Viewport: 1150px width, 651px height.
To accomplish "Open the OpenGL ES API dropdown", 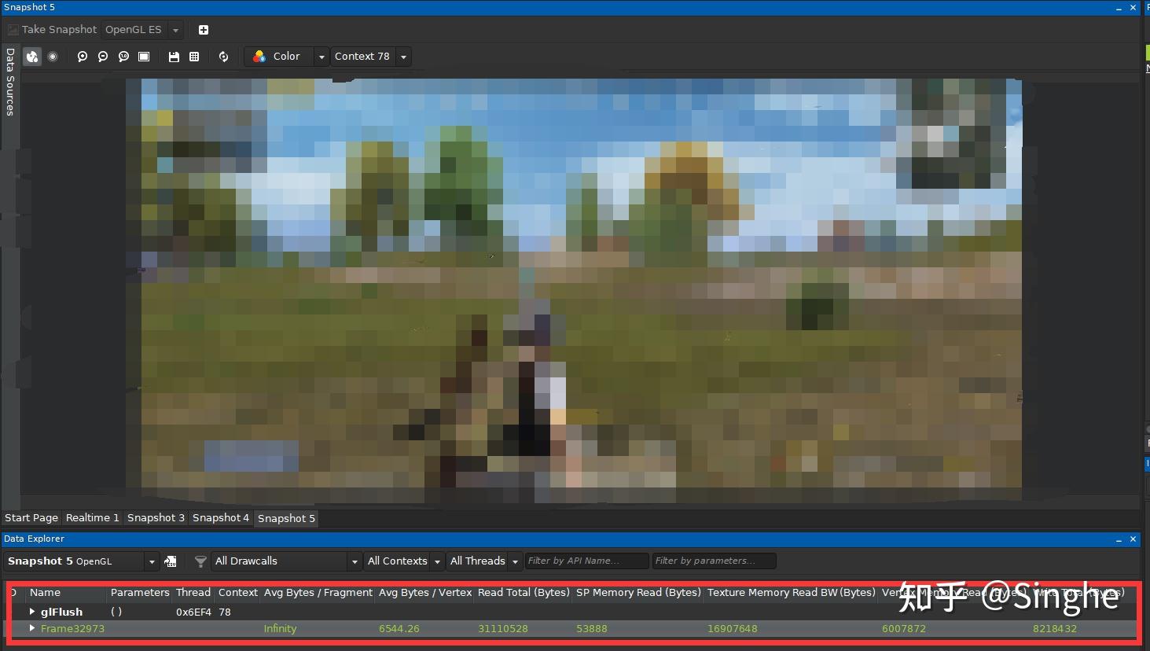I will pyautogui.click(x=143, y=30).
